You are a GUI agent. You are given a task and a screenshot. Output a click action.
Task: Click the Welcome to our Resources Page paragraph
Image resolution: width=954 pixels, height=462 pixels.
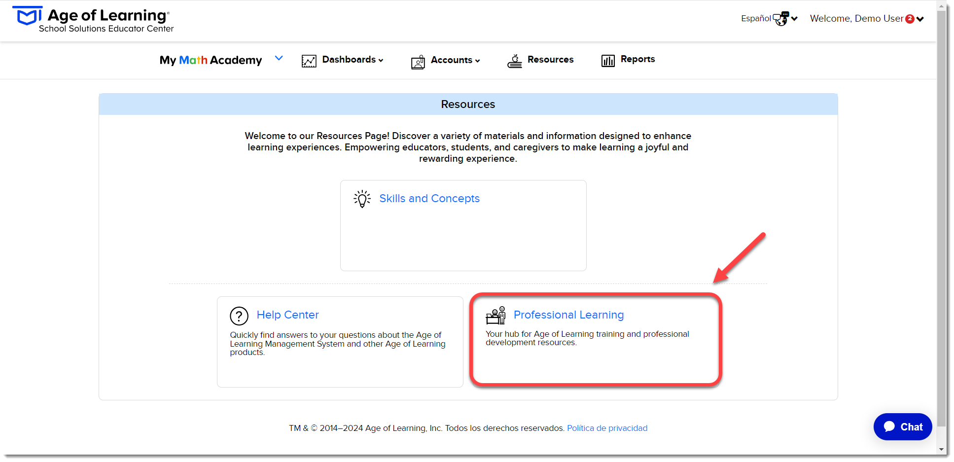[468, 147]
